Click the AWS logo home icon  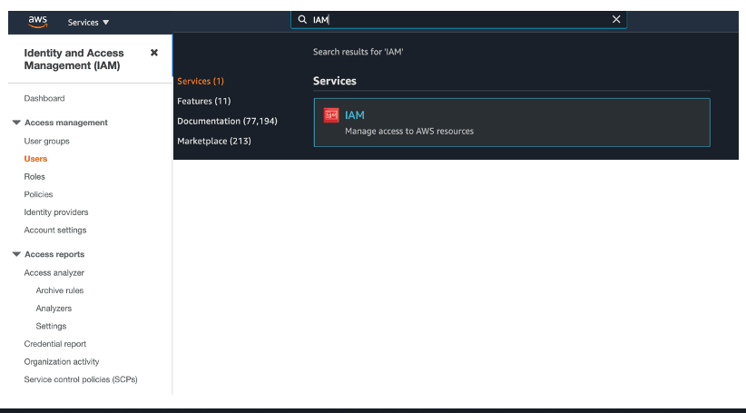coord(37,22)
